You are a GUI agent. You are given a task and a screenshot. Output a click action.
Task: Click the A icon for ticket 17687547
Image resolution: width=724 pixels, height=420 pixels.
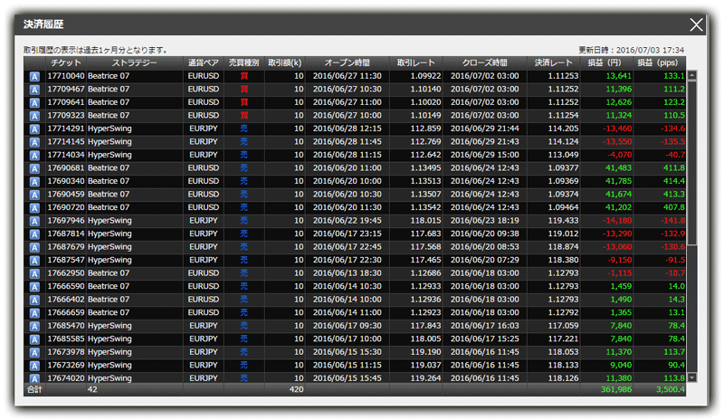point(34,261)
